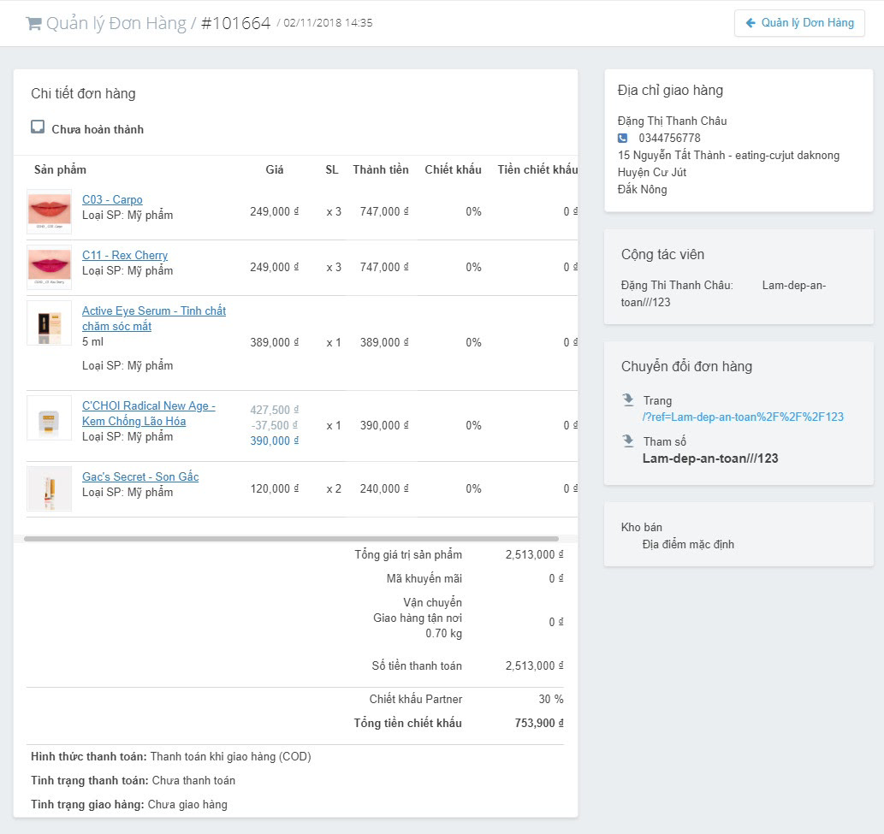The width and height of the screenshot is (884, 834).
Task: Click the Active Eye Serum product image
Action: point(49,323)
